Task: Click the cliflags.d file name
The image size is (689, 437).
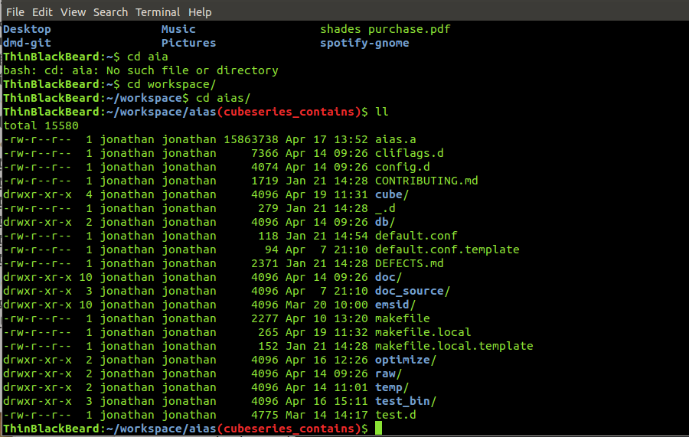Action: click(x=409, y=153)
